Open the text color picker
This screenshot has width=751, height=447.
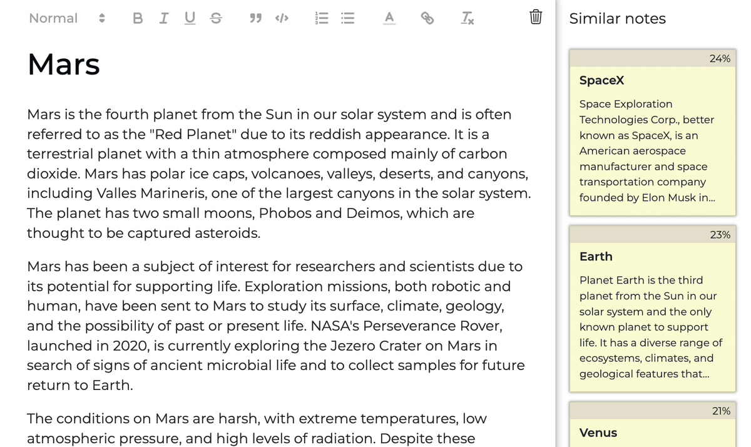[x=389, y=19]
